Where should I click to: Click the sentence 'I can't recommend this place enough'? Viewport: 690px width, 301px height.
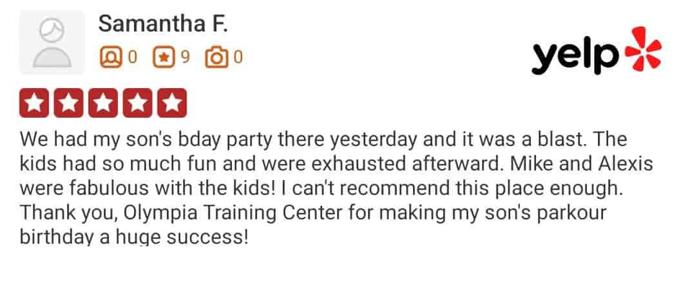pyautogui.click(x=452, y=188)
